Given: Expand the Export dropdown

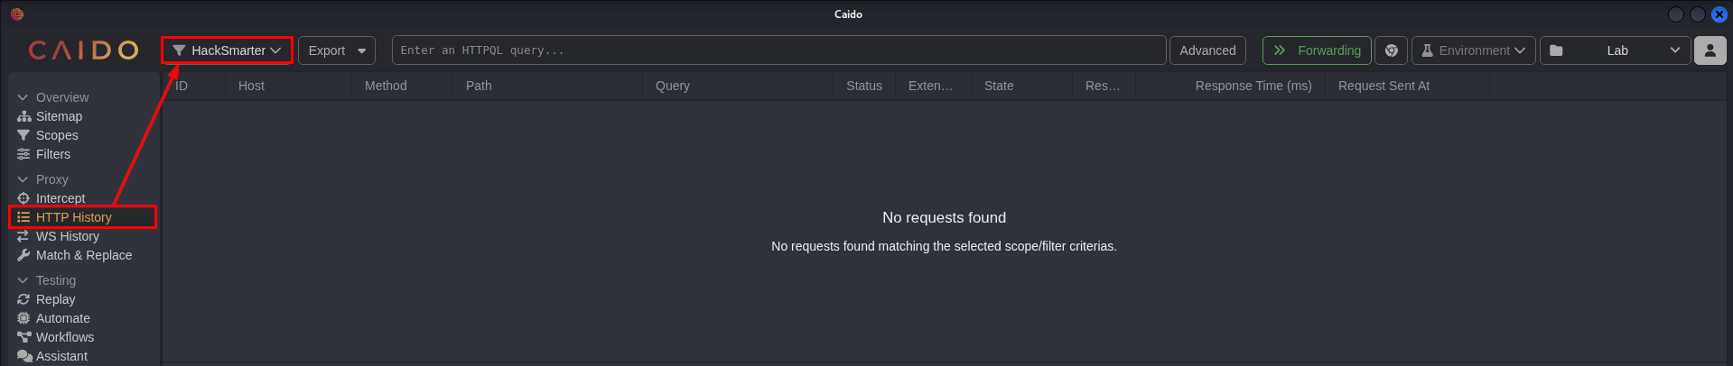Looking at the screenshot, I should [x=337, y=50].
